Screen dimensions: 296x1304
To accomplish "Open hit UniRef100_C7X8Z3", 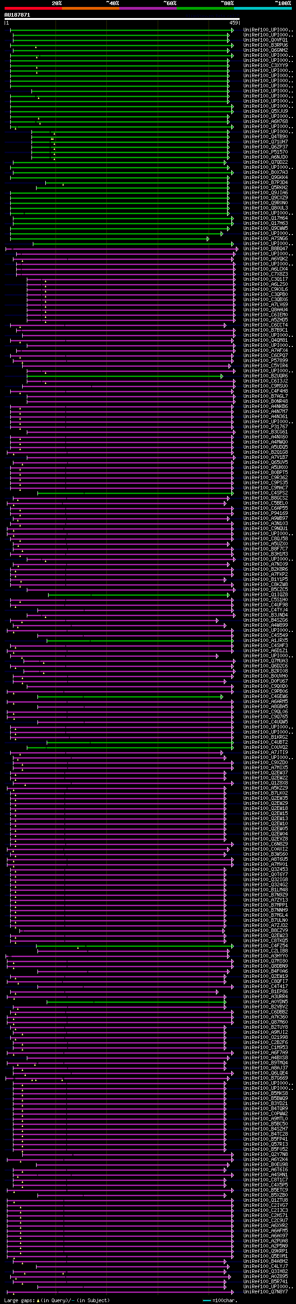I will 265,274.
